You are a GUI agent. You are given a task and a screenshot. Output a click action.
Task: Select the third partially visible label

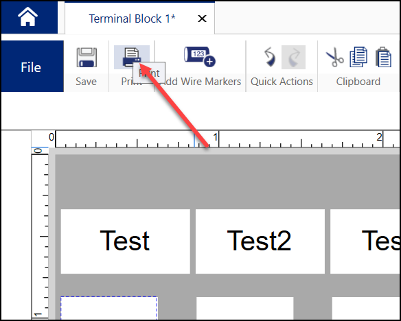pyautogui.click(x=365, y=241)
